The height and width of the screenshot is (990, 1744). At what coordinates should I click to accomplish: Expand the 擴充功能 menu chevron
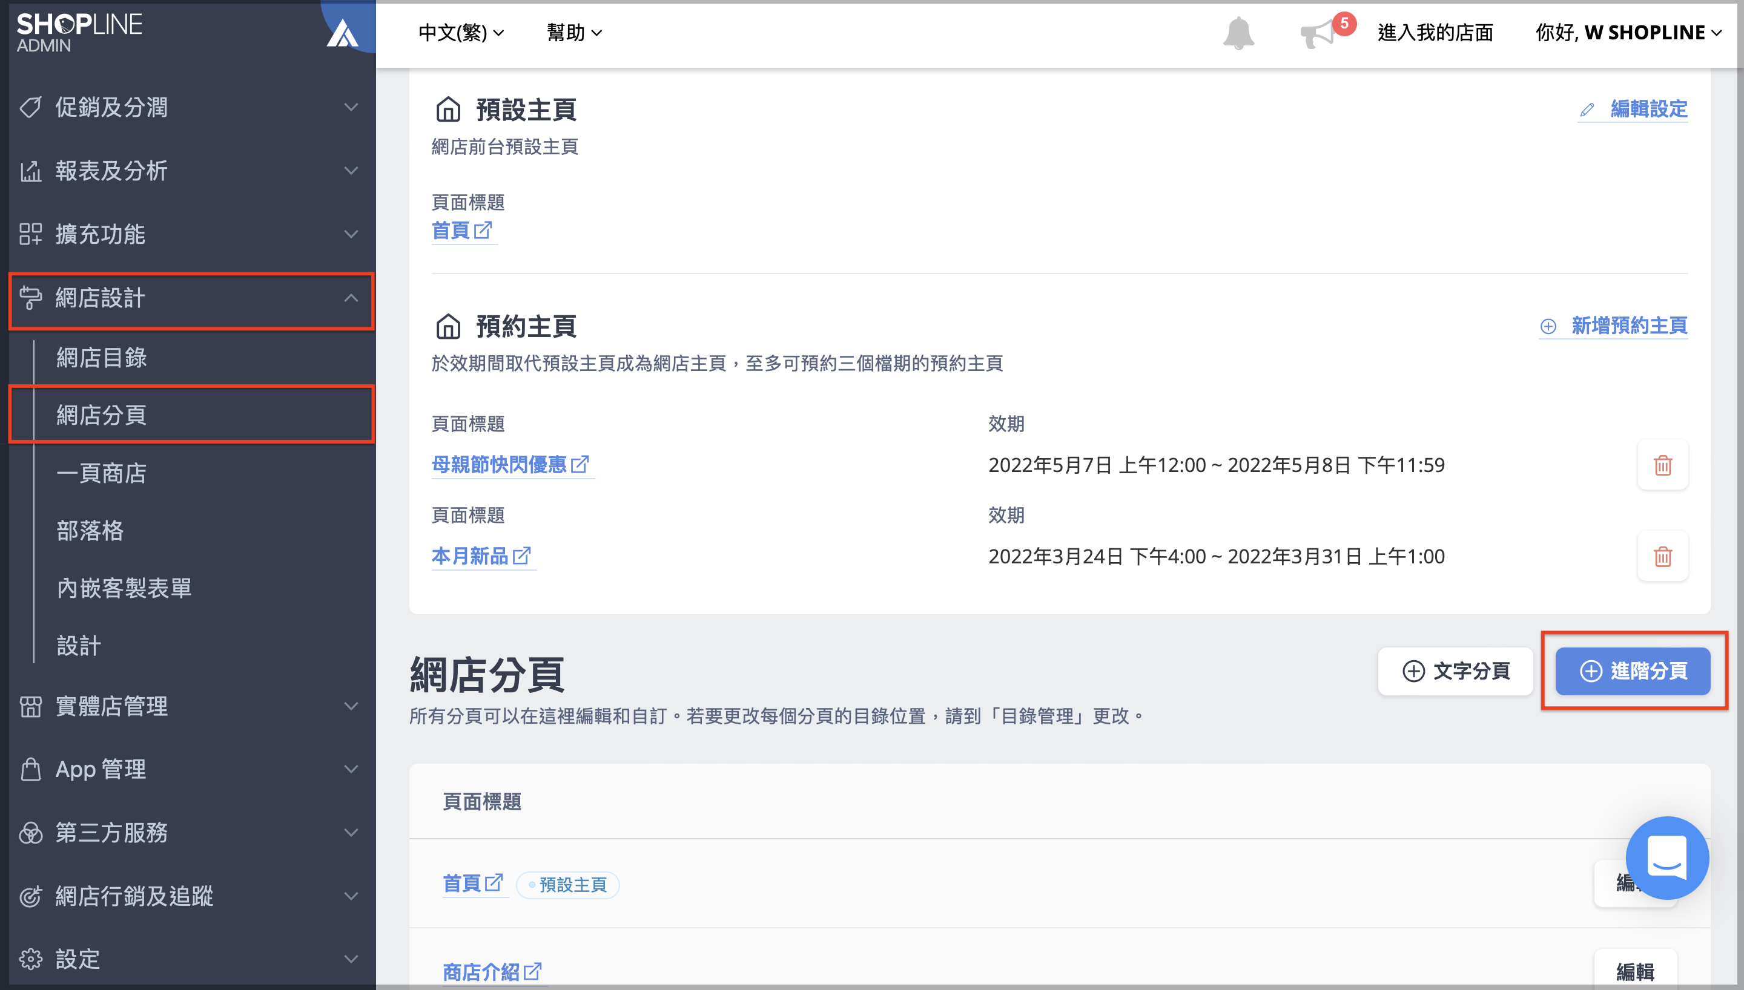coord(351,234)
